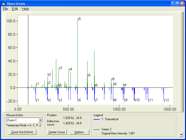This screenshot has height=140, width=186.
Task: Open the Help menu
Action: pyautogui.click(x=25, y=9)
